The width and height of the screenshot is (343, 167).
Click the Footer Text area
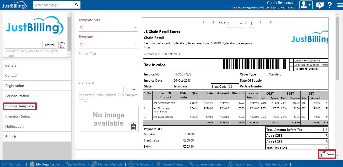(x=108, y=67)
